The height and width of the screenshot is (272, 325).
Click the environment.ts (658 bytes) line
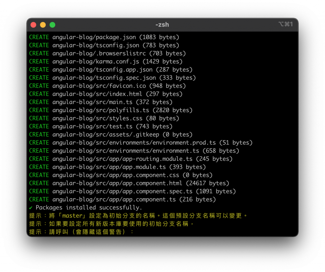134,151
